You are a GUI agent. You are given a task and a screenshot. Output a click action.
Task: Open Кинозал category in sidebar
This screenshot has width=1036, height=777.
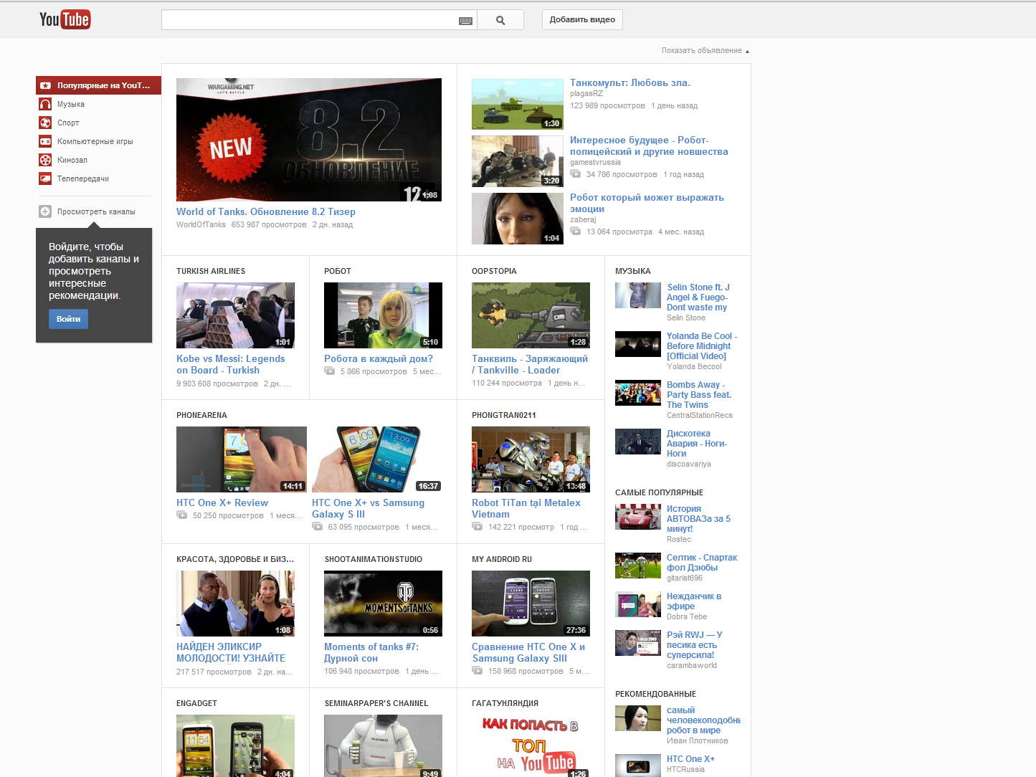point(72,160)
